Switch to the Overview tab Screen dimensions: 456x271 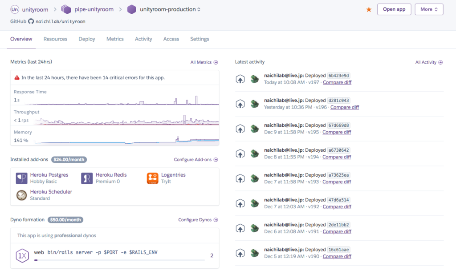[x=21, y=39]
